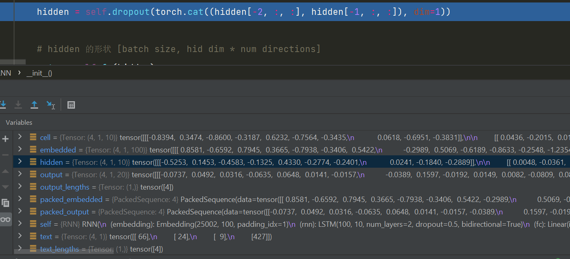Select the output variable name
The image size is (570, 259).
click(x=51, y=175)
